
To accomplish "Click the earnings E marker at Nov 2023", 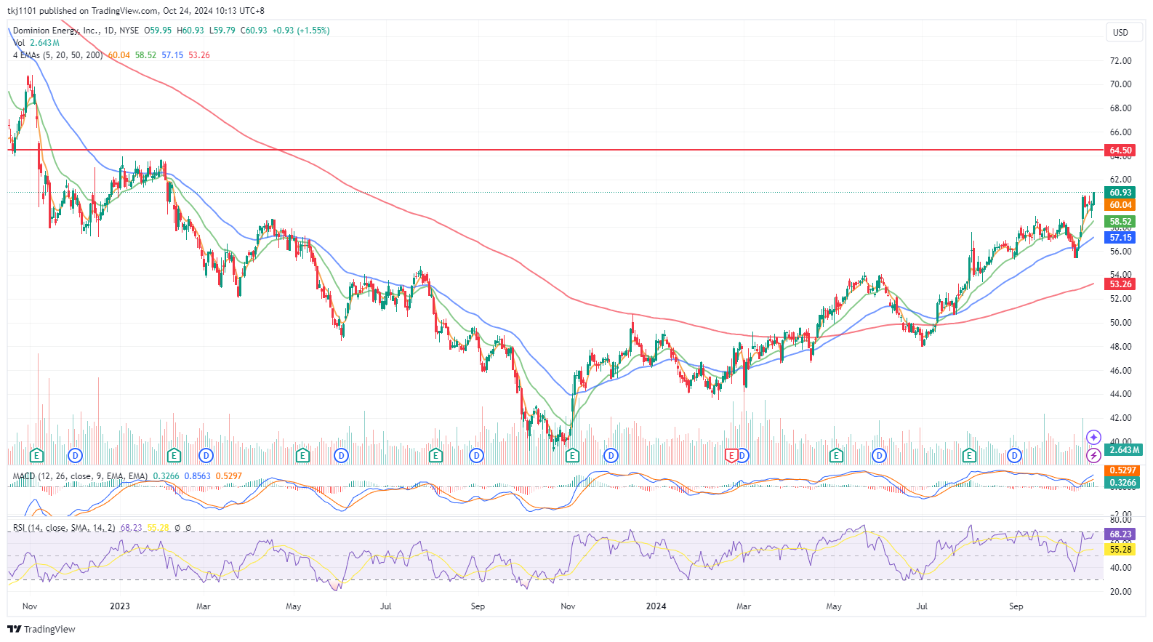I will [x=572, y=456].
